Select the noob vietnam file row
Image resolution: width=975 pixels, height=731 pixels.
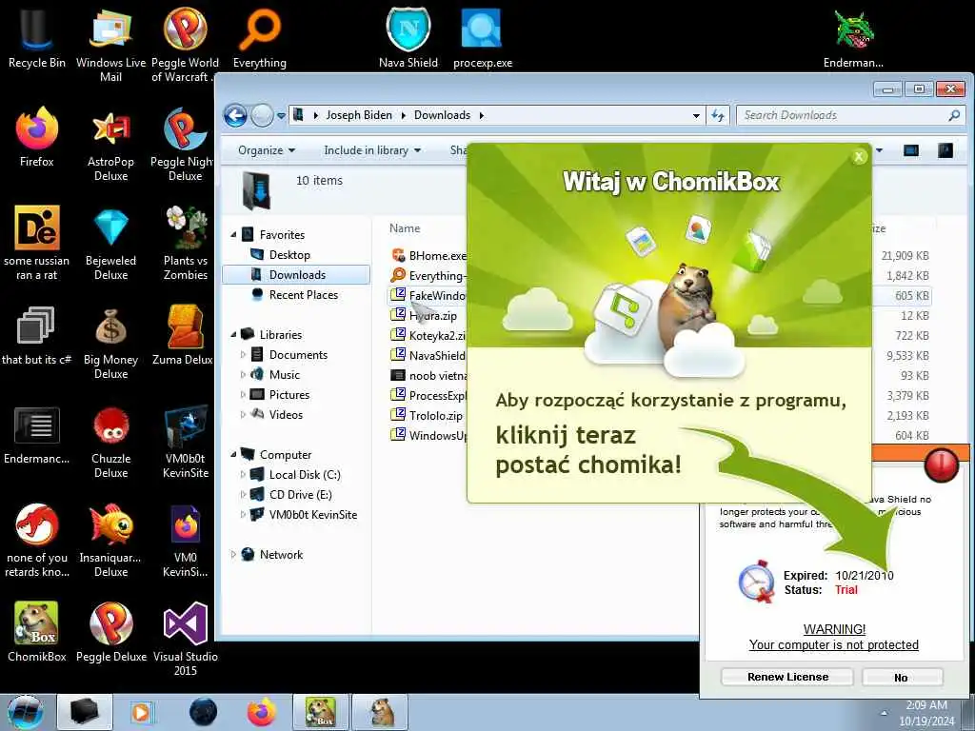[428, 375]
